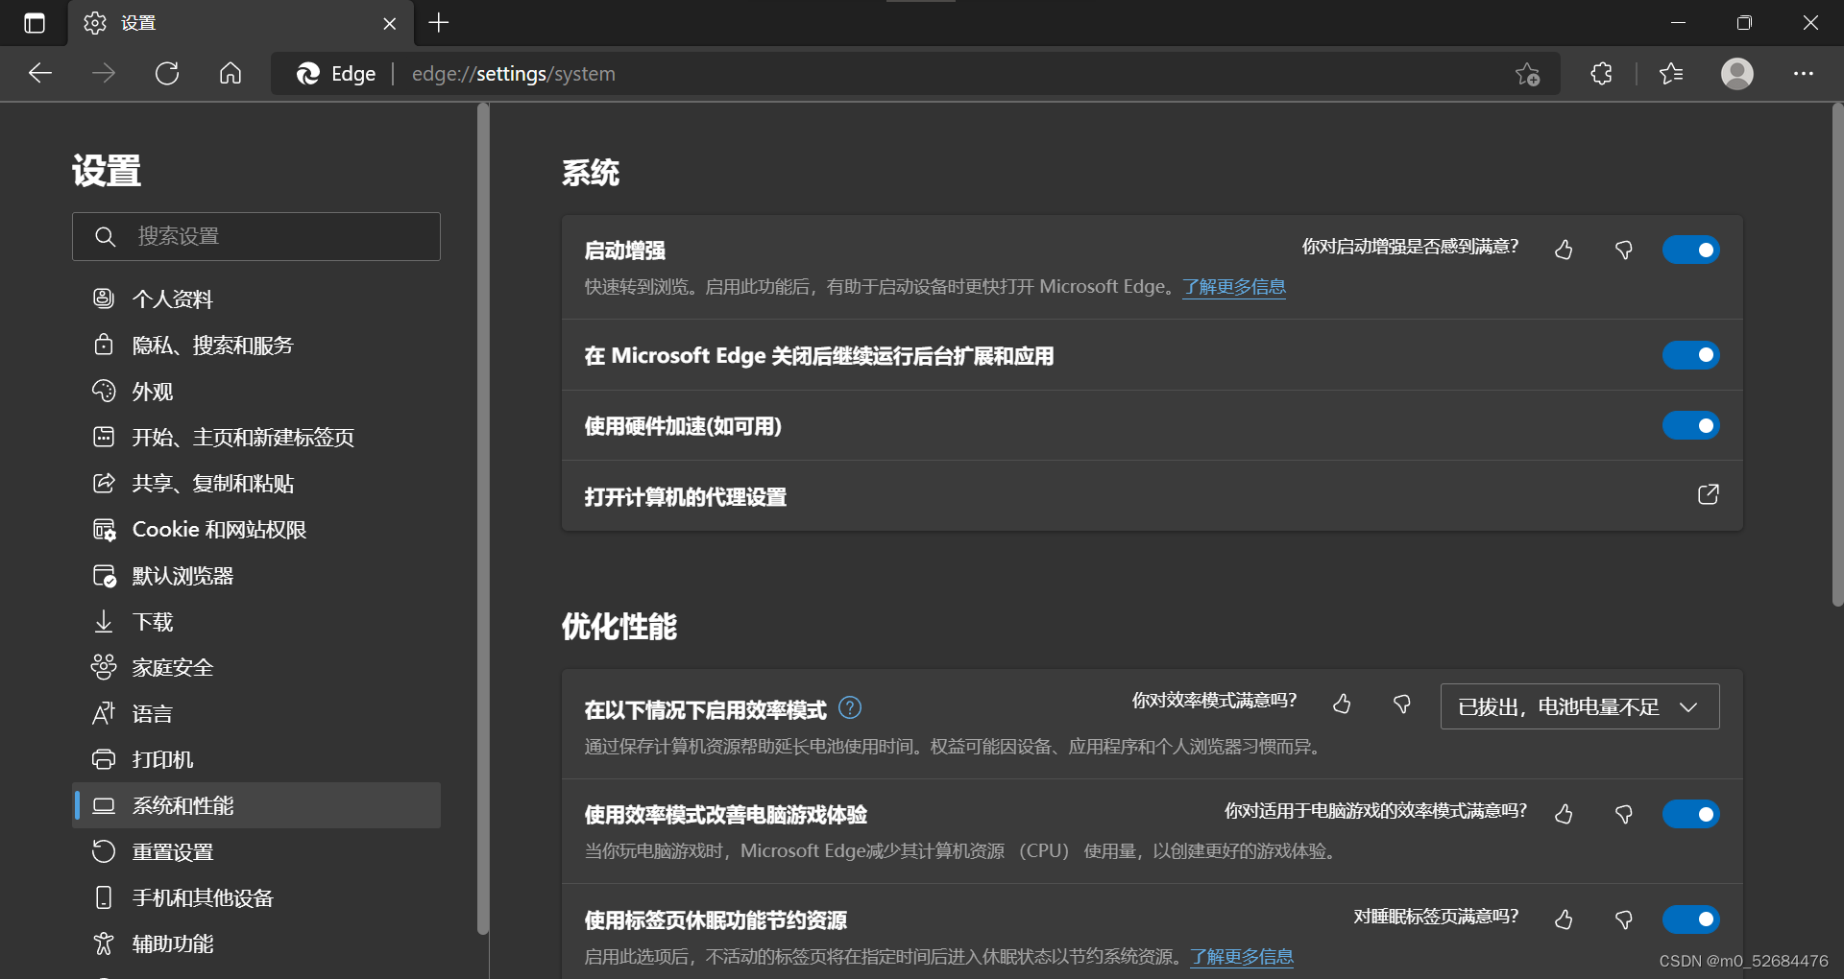
Task: Go back to previous page
Action: click(x=40, y=74)
